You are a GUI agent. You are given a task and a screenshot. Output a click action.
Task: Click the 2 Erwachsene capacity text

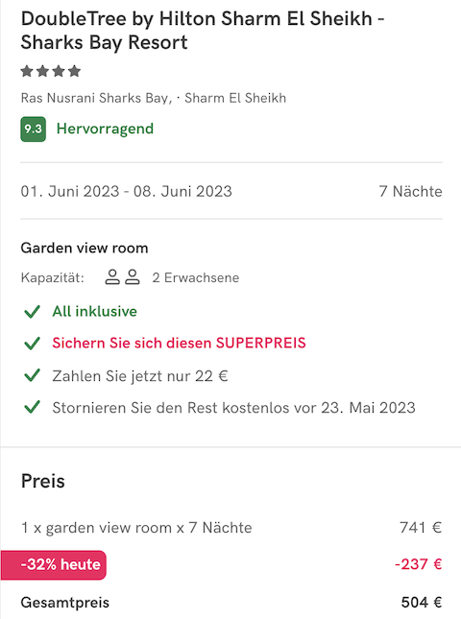pos(196,277)
